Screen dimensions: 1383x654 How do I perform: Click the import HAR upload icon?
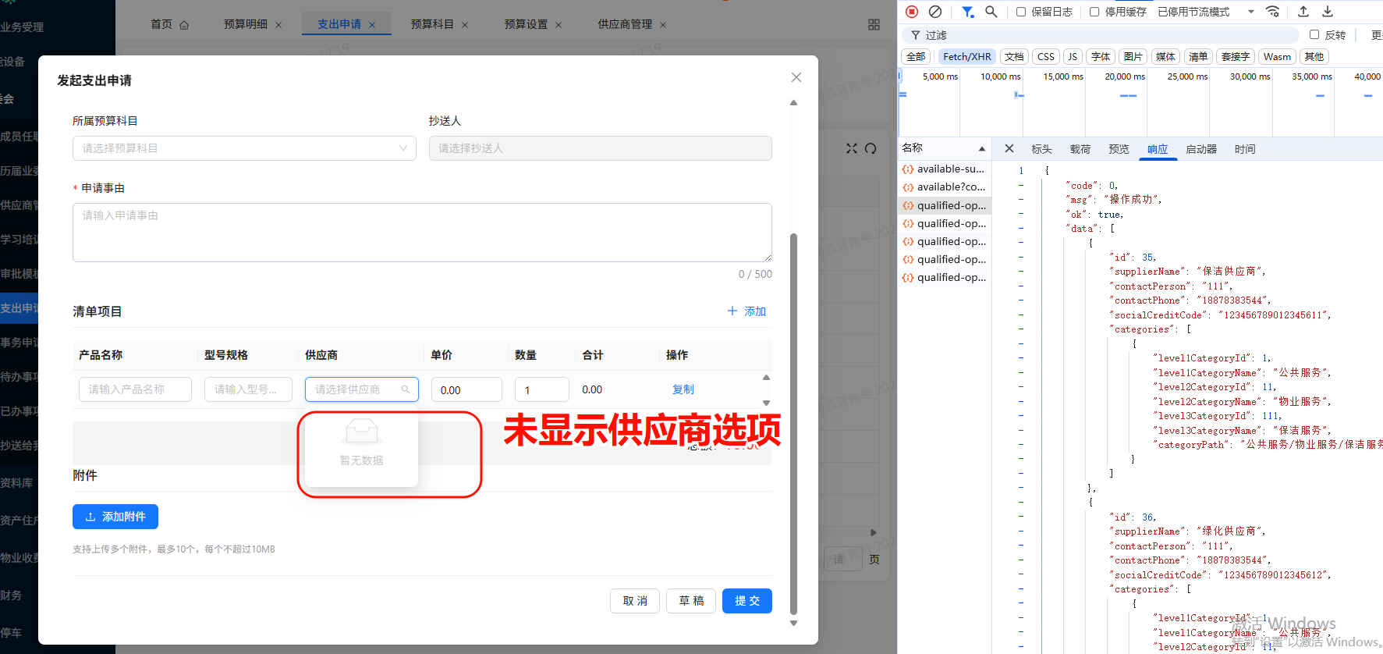tap(1303, 12)
